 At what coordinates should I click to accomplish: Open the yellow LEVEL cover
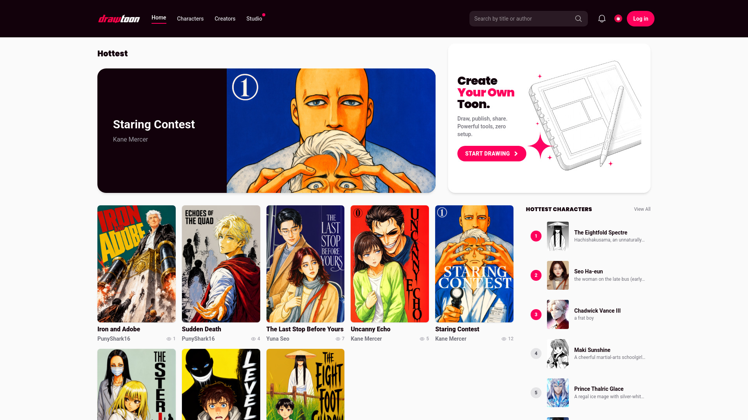coord(221,384)
